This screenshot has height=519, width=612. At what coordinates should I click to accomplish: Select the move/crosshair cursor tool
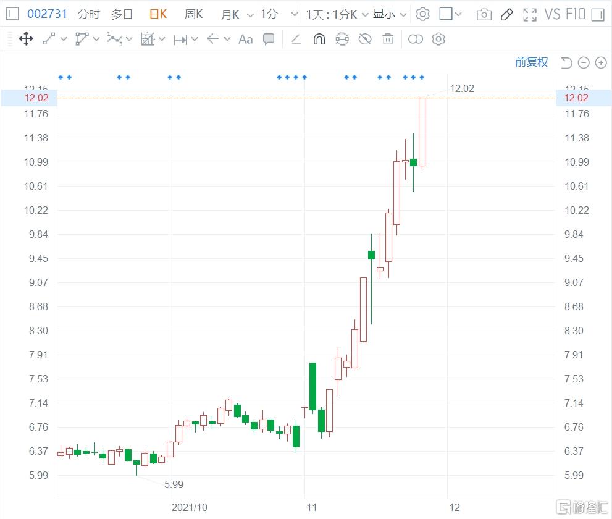point(26,39)
